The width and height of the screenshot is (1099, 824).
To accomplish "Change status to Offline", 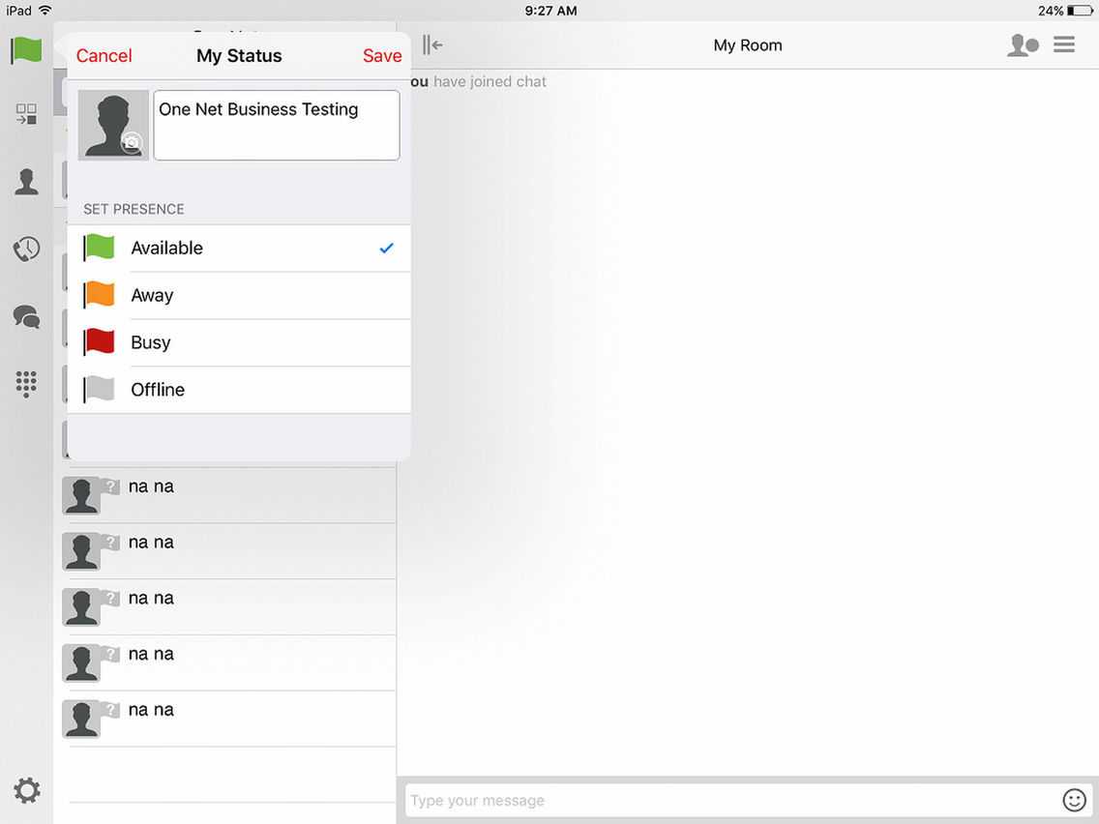I will click(x=239, y=390).
